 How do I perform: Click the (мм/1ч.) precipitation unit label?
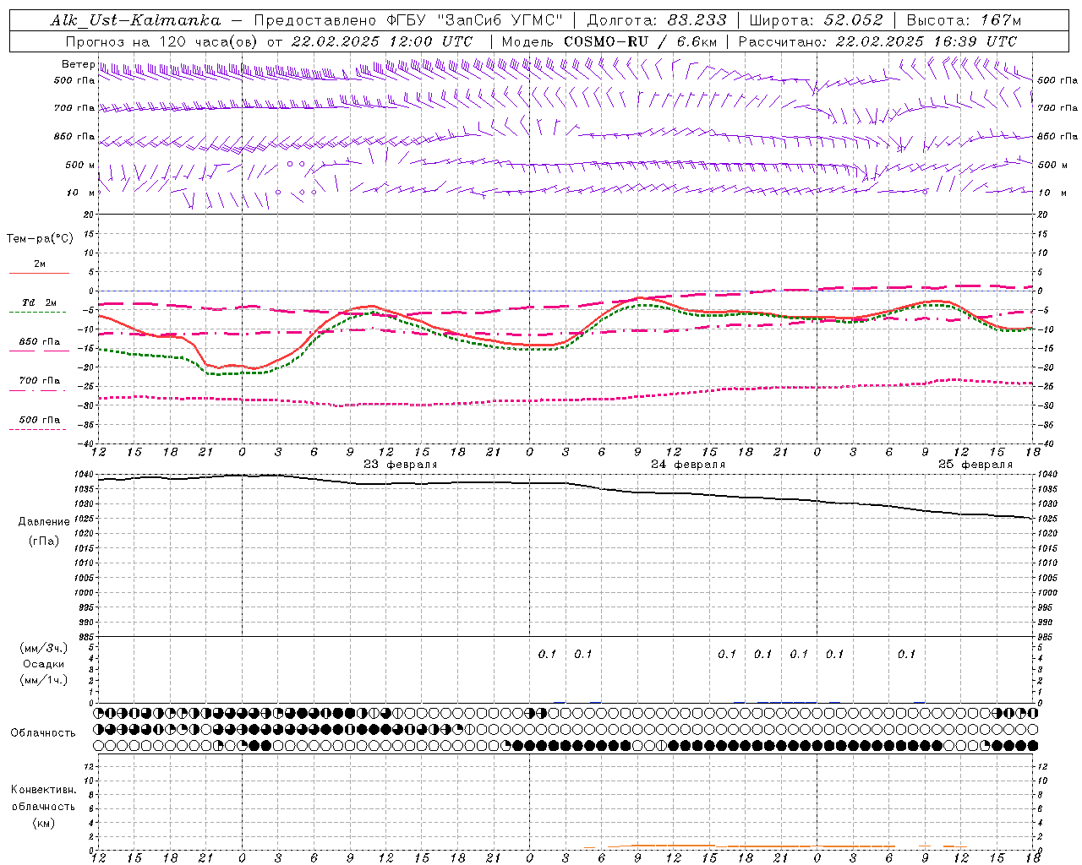44,680
